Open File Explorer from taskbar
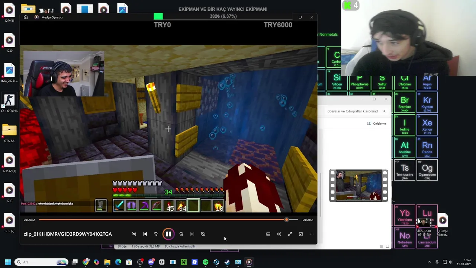The height and width of the screenshot is (268, 476). [x=107, y=262]
